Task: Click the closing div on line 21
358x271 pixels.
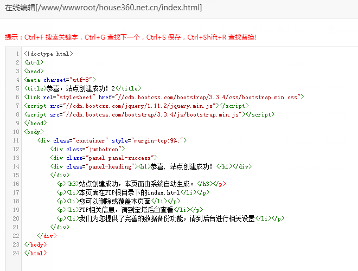Action: coord(60,227)
